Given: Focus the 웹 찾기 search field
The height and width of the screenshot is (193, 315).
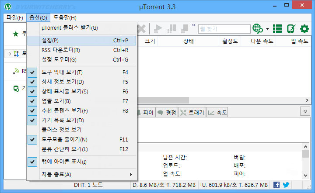Looking at the screenshot, I should pos(224,29).
